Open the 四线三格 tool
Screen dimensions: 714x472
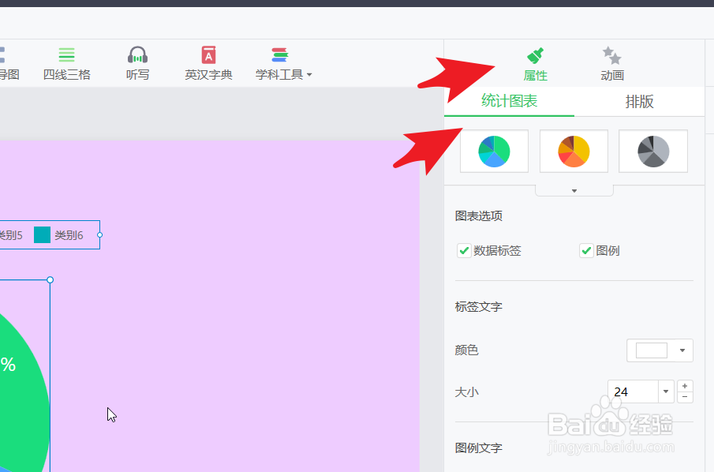click(x=66, y=64)
